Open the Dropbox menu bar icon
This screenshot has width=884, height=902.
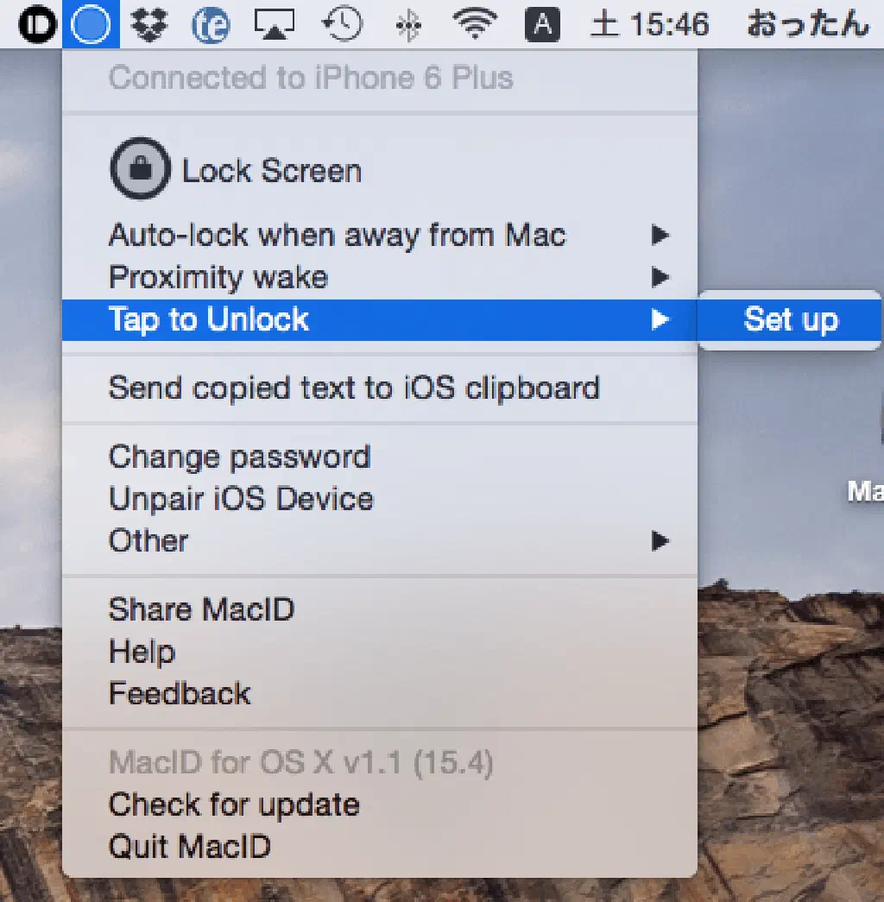149,25
